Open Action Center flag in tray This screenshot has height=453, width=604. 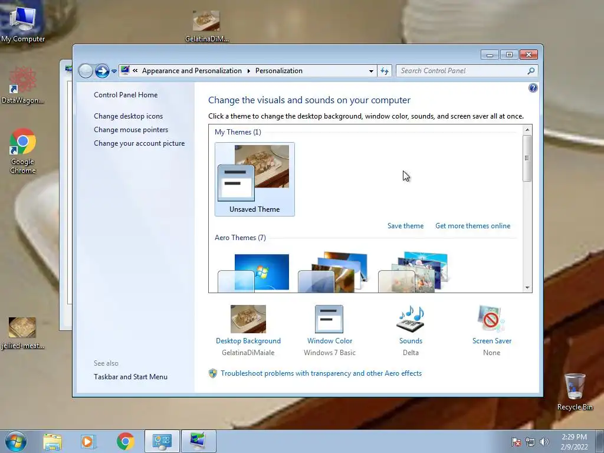[516, 442]
